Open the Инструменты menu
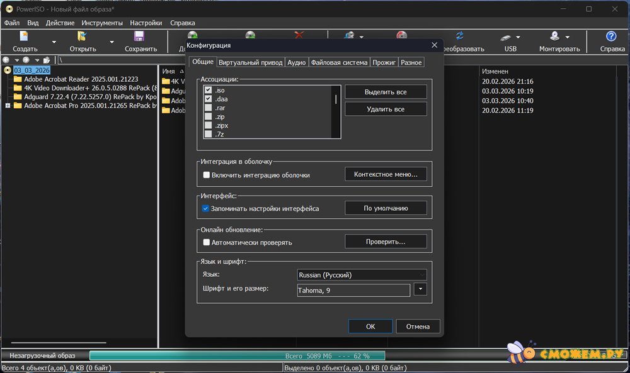 coord(102,23)
